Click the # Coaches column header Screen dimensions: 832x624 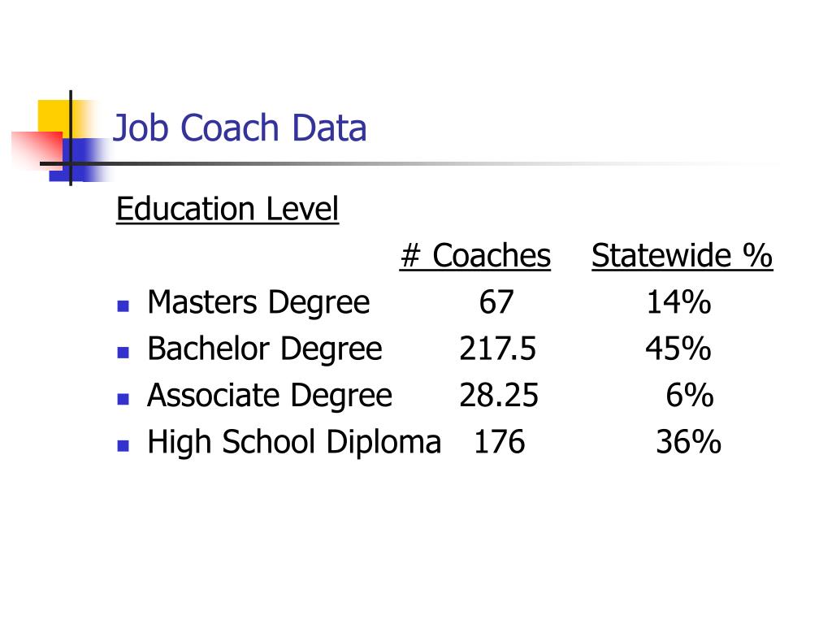point(474,256)
